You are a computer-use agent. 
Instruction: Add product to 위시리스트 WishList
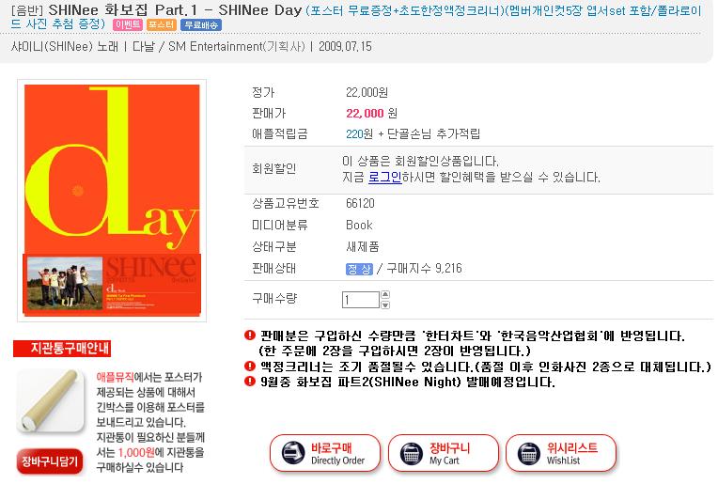click(x=561, y=453)
